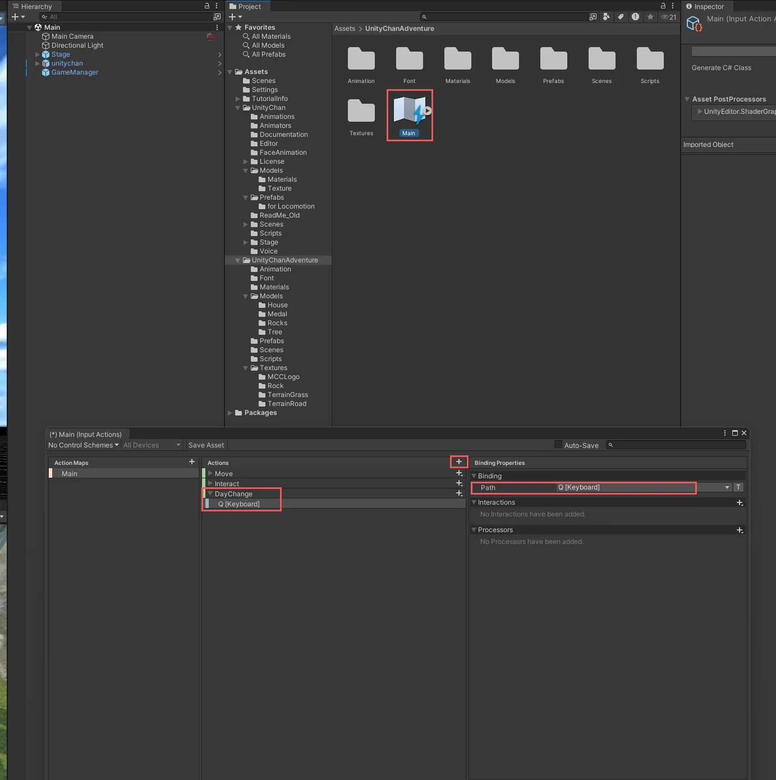
Task: Switch to the Inspector tab
Action: [705, 7]
